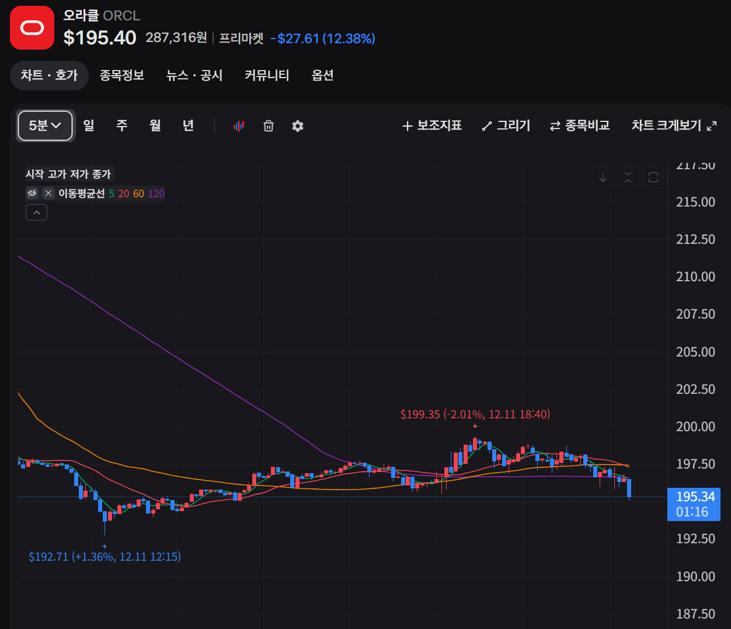Screen dimensions: 731x629
Task: Click the 215.00 price axis label
Action: pos(695,202)
